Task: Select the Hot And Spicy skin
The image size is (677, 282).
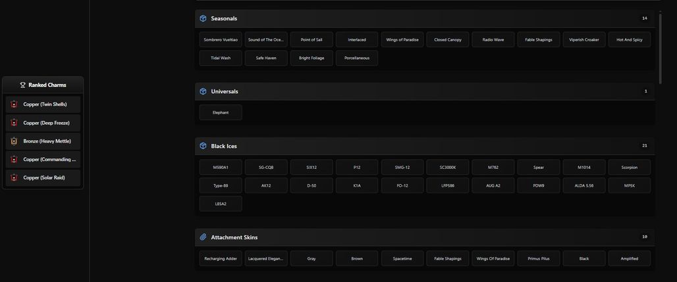Action: coord(630,39)
